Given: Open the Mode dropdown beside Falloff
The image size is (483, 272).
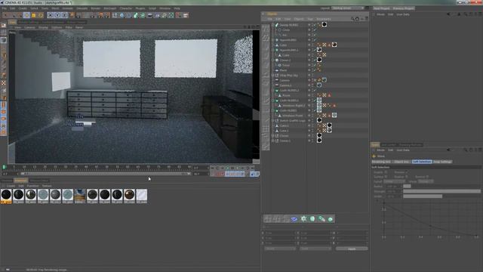Looking at the screenshot, I should [x=426, y=181].
